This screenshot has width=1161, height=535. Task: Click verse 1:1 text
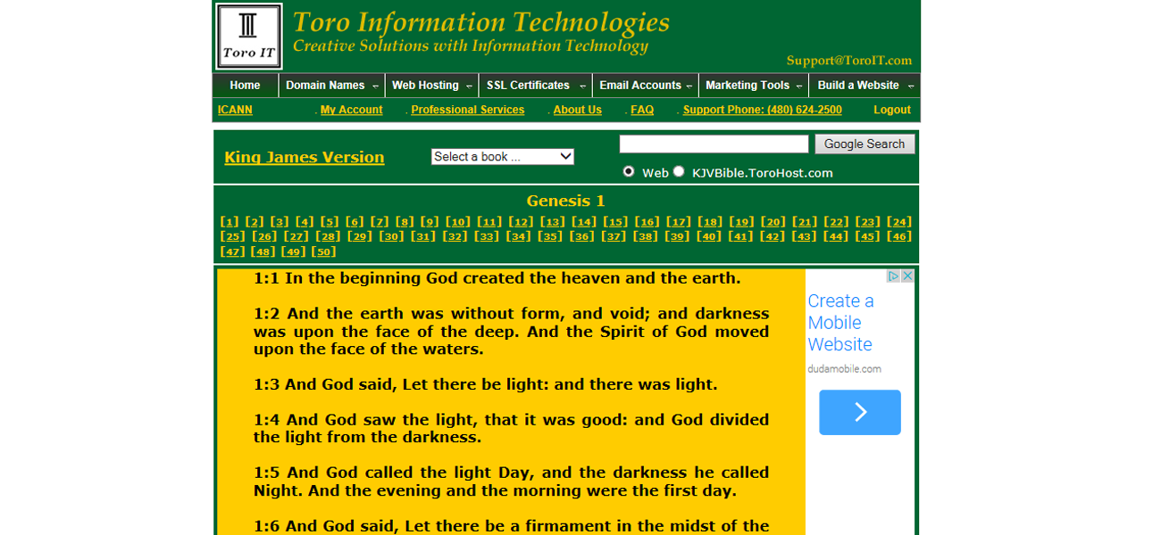click(497, 278)
